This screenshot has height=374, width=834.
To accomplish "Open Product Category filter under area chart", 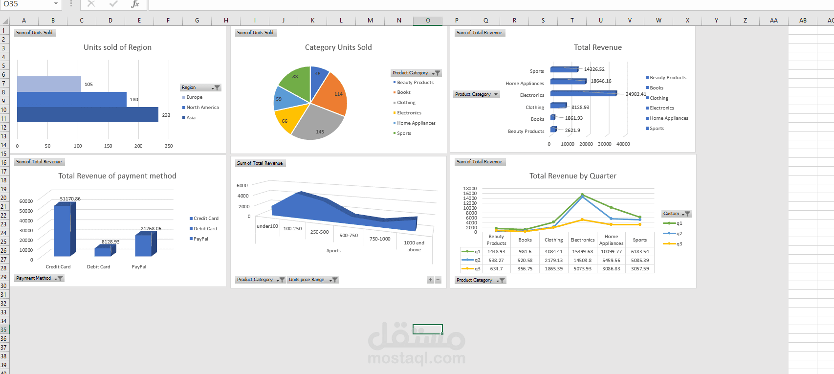I will (261, 280).
